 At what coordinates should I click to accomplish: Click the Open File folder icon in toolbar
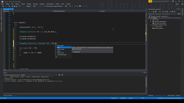pos(12,6)
